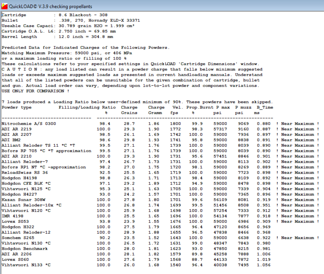Select Hodgdon H4227 powder name
Viewport: 324px width, 274px height.
click(19, 194)
